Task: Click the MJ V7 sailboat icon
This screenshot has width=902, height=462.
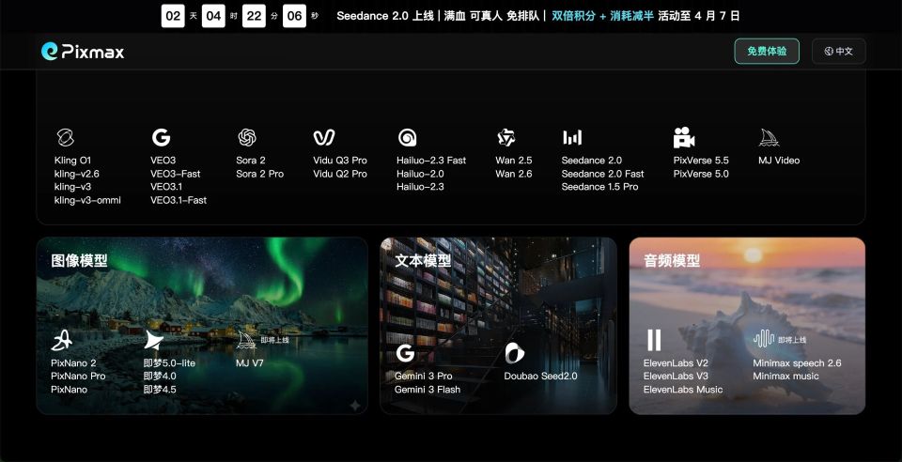Action: [x=245, y=340]
